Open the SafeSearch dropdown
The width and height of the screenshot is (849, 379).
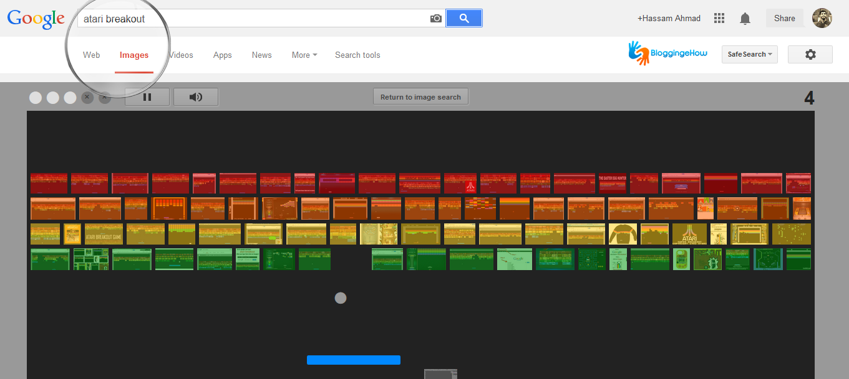click(749, 54)
